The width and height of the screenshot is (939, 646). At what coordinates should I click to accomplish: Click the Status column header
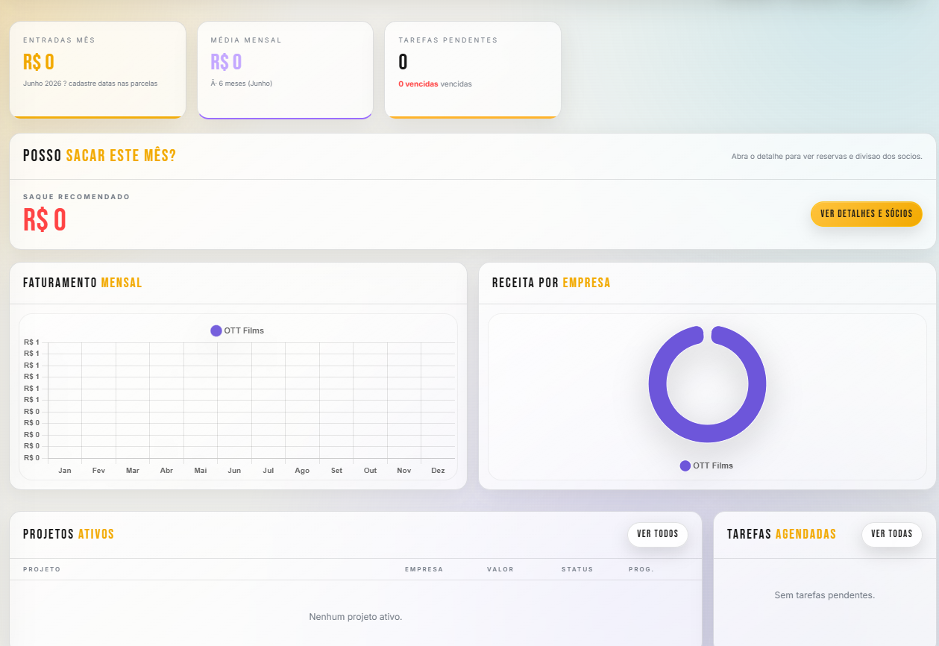coord(577,569)
